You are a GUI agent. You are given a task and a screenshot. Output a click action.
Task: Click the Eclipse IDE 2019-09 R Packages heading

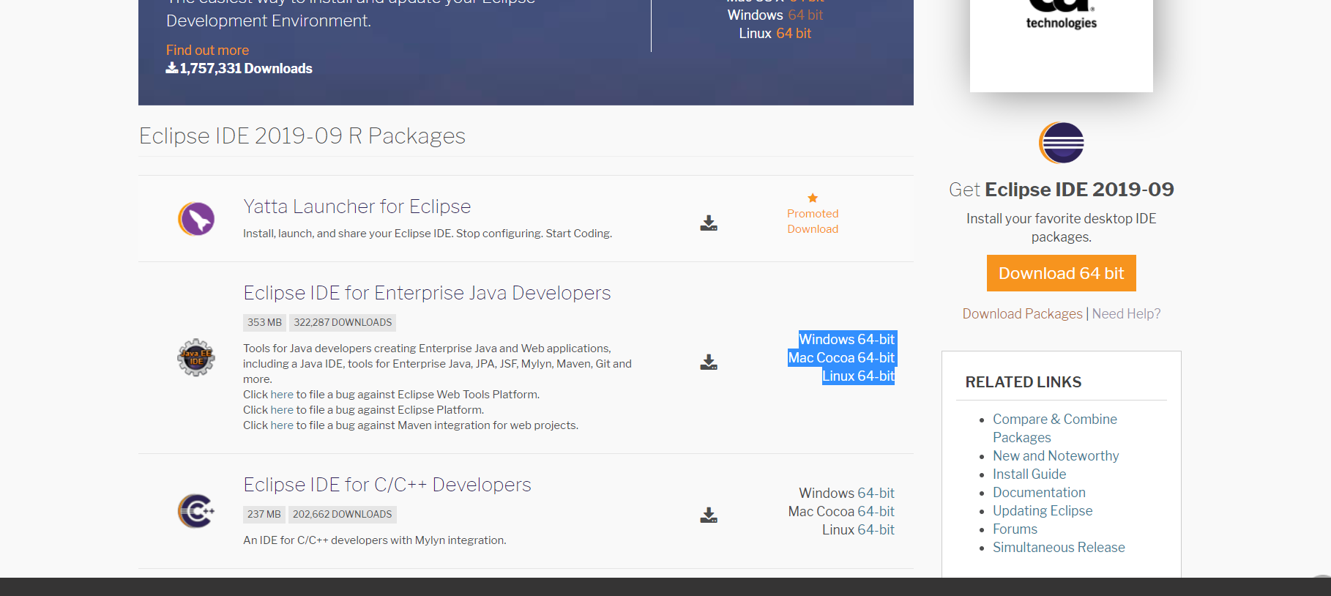click(302, 135)
